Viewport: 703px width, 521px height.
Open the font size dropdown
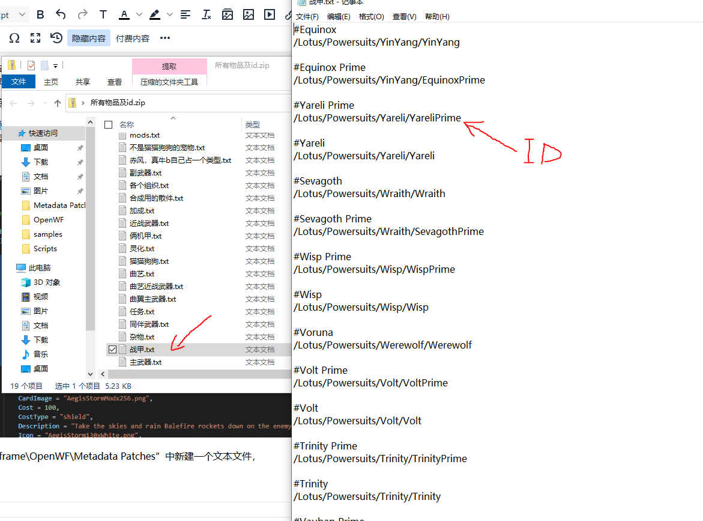click(x=22, y=14)
